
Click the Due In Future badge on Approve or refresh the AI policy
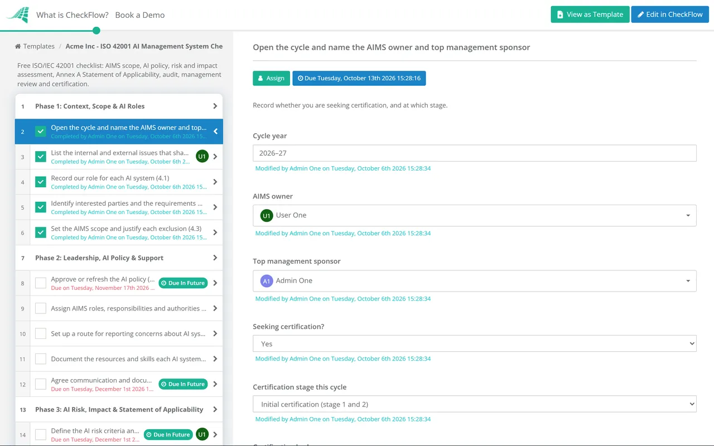(183, 283)
